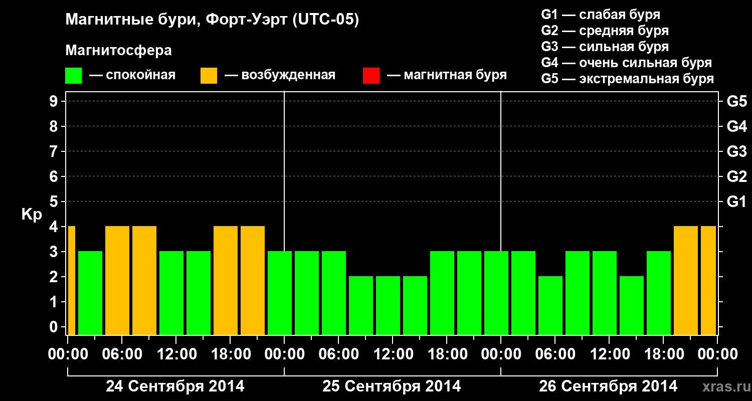This screenshot has width=752, height=401.
Task: Click the orange bar above 06:00 on 24 September
Action: pos(117,280)
